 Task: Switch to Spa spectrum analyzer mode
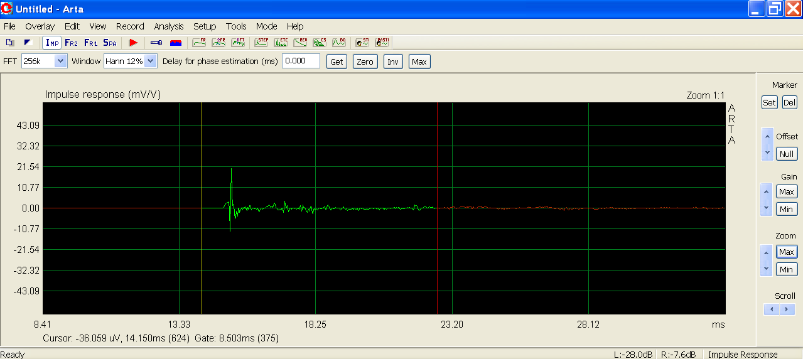click(x=110, y=43)
